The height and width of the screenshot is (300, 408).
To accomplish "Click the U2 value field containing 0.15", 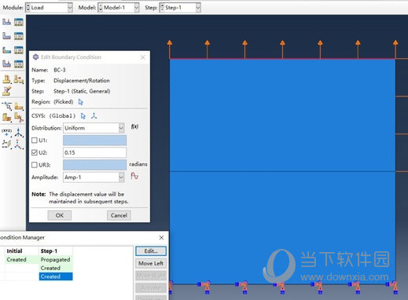I will 95,152.
